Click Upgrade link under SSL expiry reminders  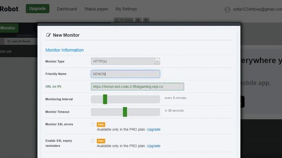153,146
